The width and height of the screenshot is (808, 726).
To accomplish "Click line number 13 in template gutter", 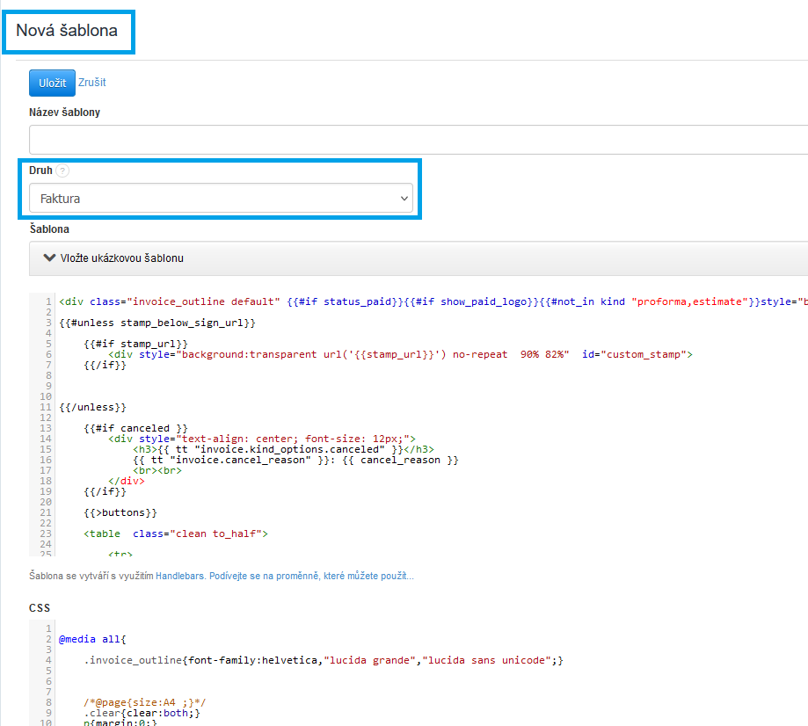I will click(x=46, y=428).
